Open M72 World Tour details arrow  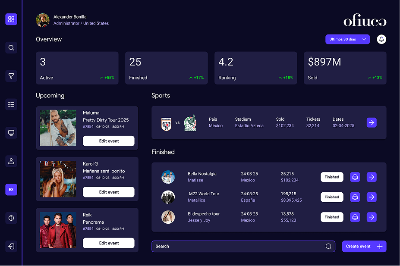(372, 197)
